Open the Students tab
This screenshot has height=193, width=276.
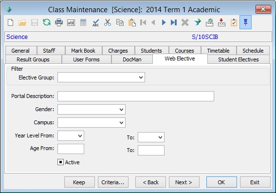[151, 51]
